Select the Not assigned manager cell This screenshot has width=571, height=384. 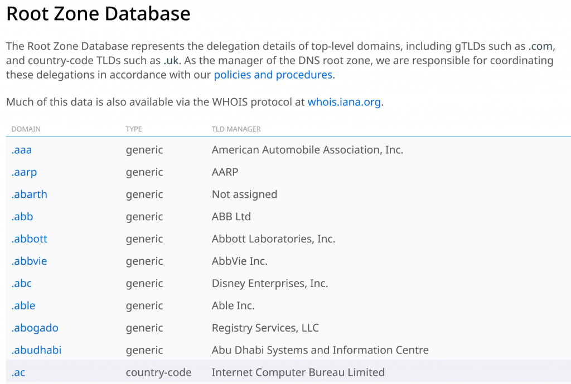[x=244, y=195]
